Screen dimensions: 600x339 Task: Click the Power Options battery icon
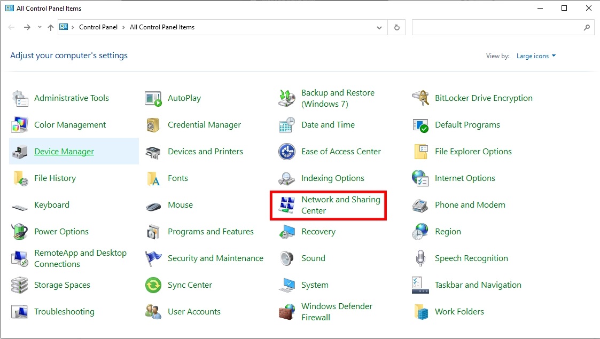(x=20, y=232)
